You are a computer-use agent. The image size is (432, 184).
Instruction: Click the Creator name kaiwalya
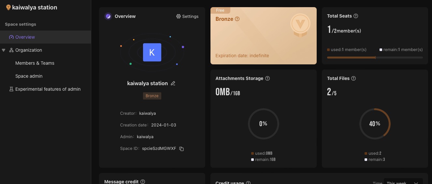click(x=147, y=113)
